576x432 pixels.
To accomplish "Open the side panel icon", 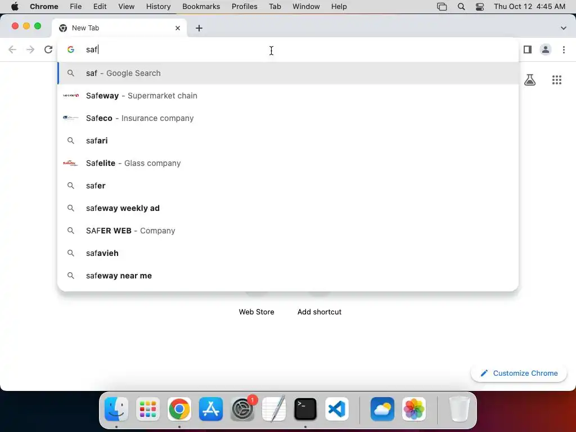I will click(528, 49).
